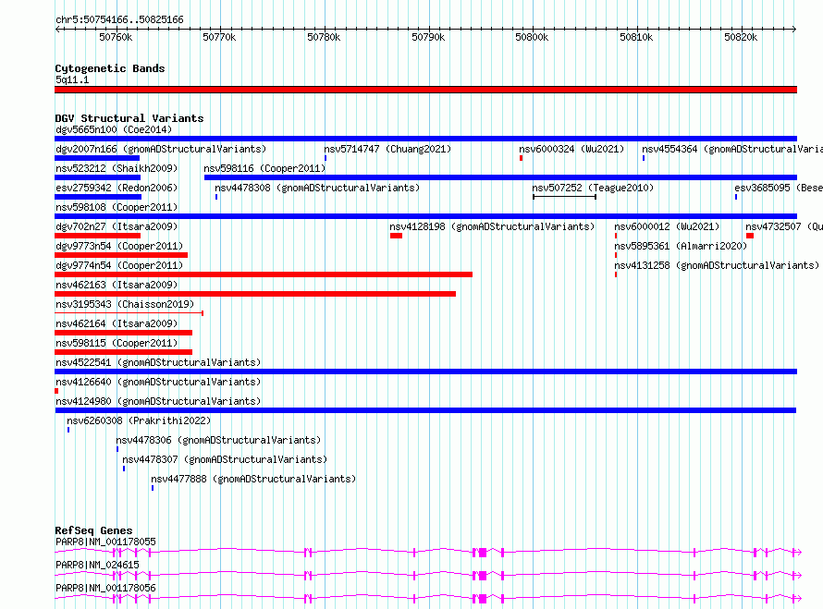Open the dgv2007n166 gnomAD variant label

tap(161, 149)
